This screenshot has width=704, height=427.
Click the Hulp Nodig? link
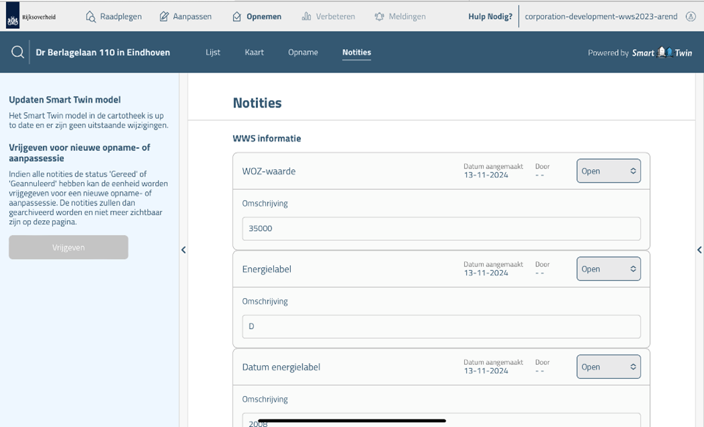point(490,17)
